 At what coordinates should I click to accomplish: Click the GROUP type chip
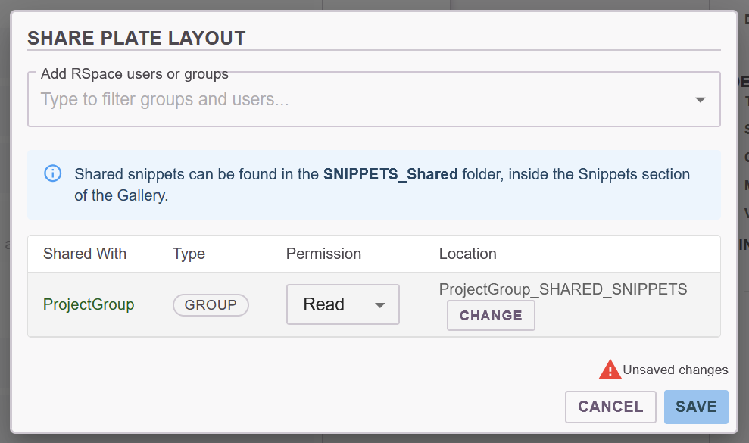[x=211, y=304]
